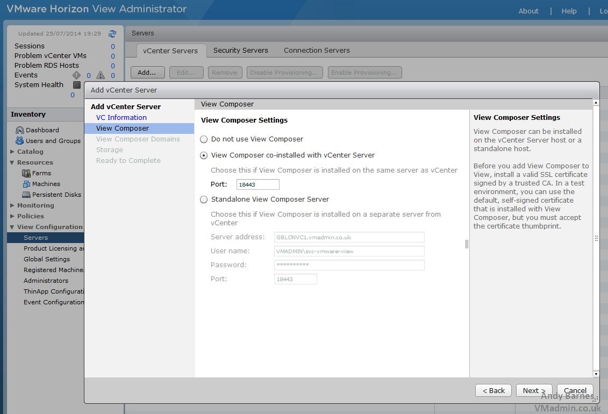Click the System Health count below the status square
The height and width of the screenshot is (414, 608).
click(x=73, y=95)
